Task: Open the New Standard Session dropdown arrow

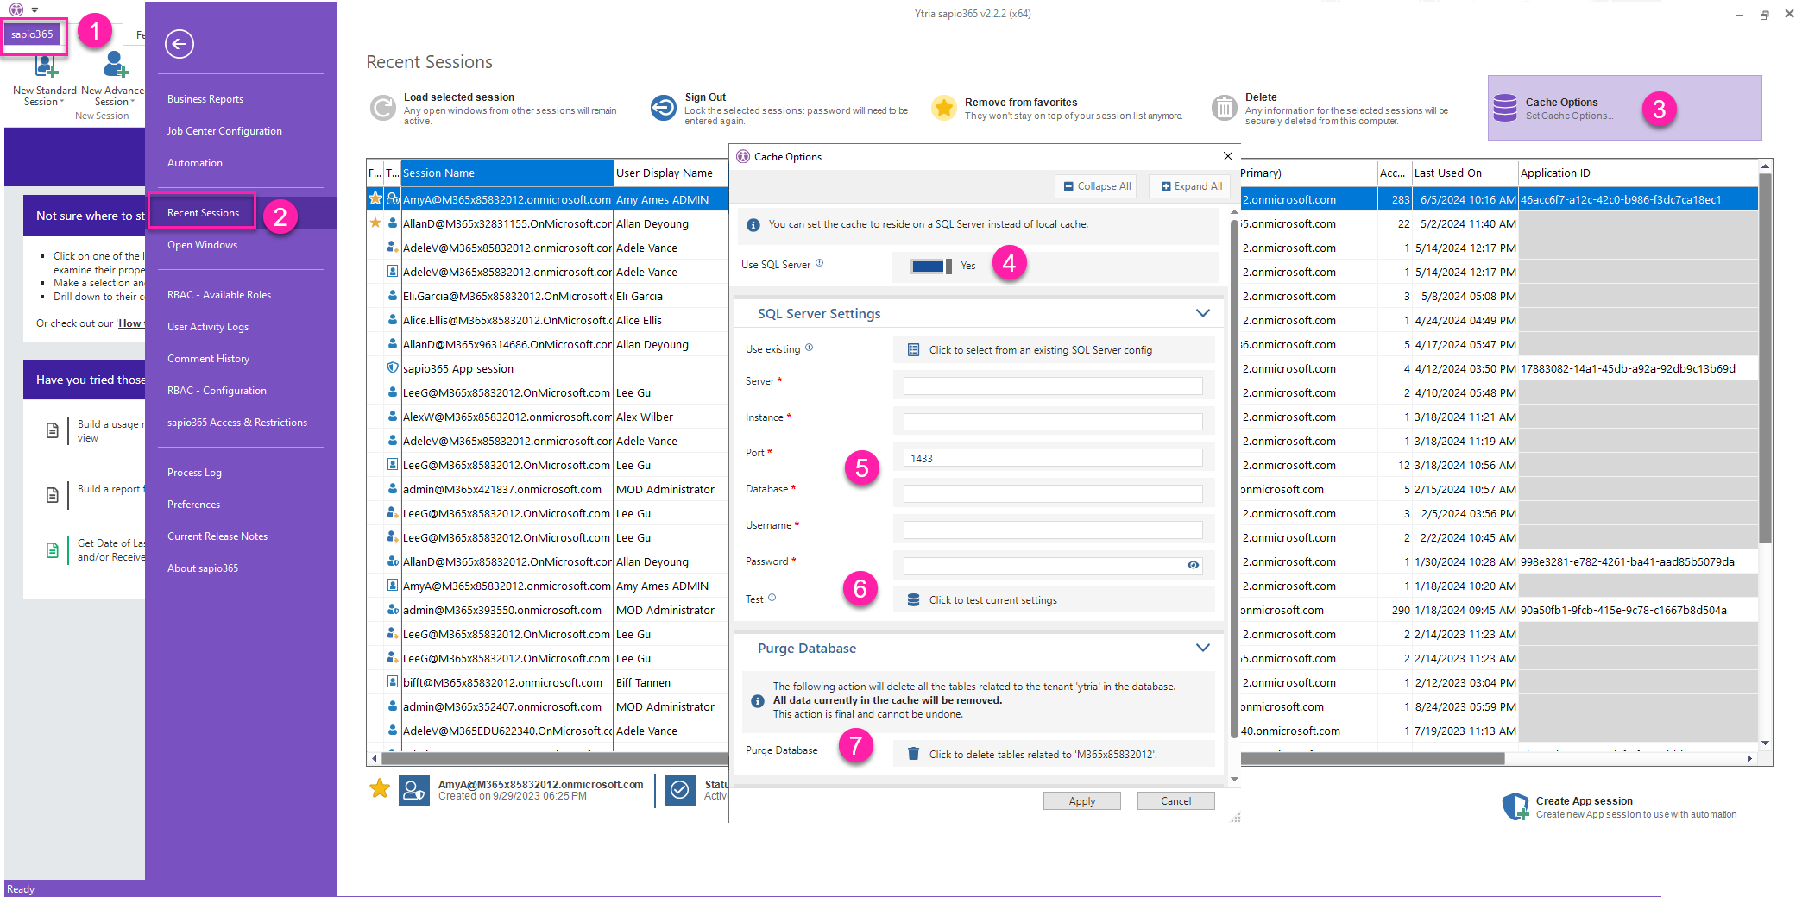Action: click(61, 102)
